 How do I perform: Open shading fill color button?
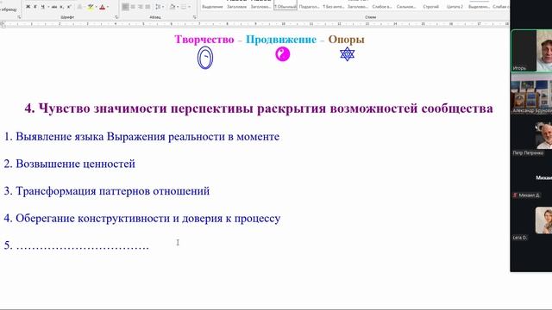click(x=172, y=7)
